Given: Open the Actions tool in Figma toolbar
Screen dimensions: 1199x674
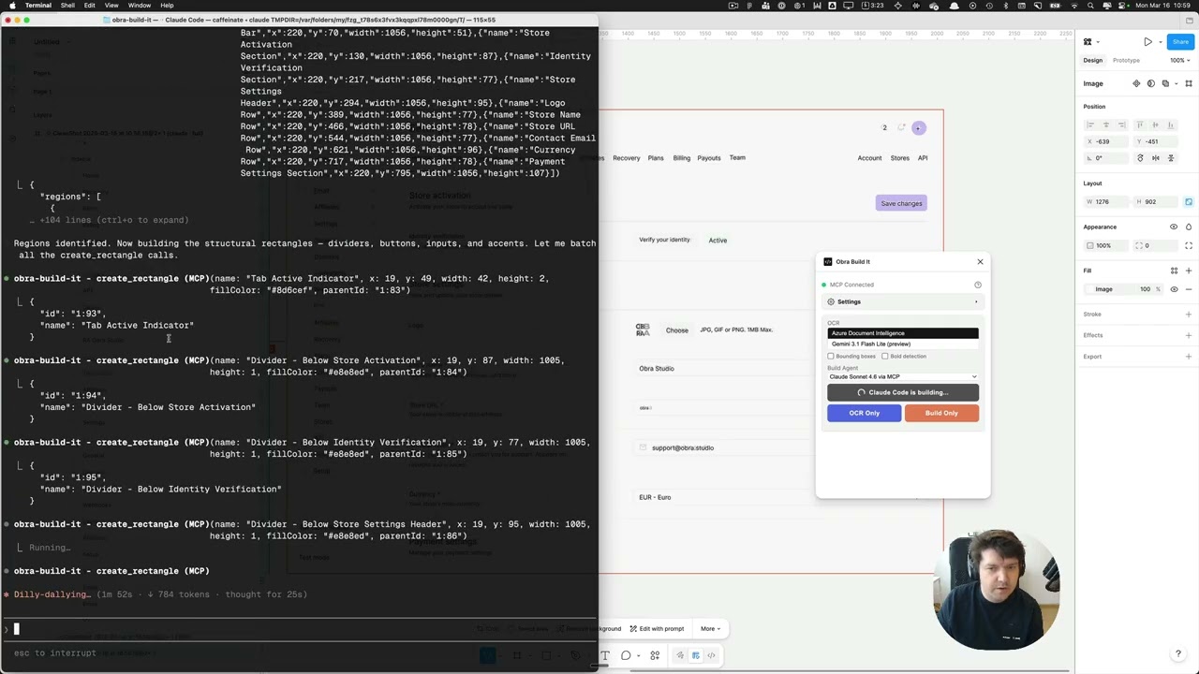Looking at the screenshot, I should [x=655, y=655].
